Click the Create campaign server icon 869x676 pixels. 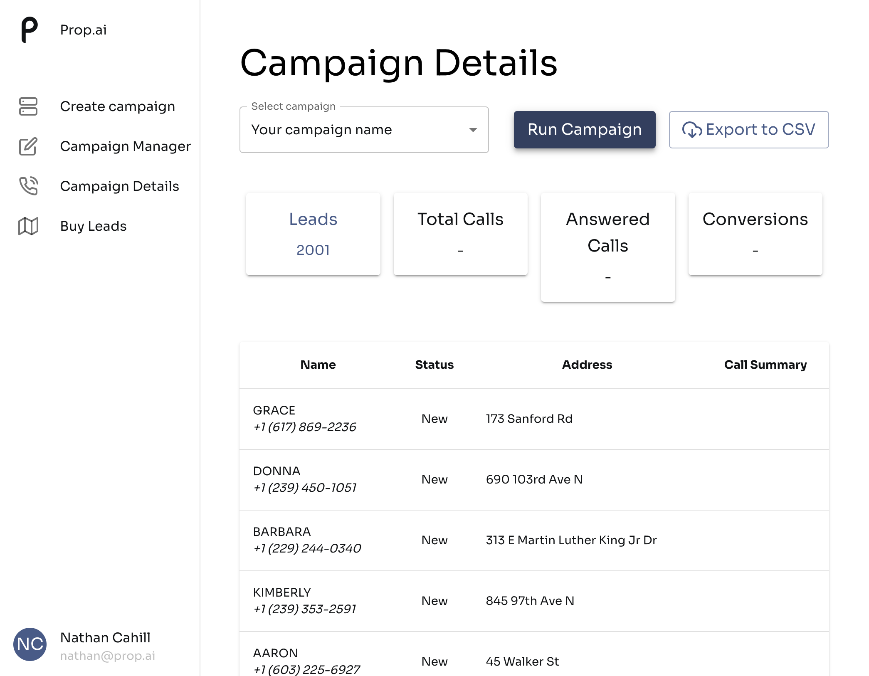point(28,106)
